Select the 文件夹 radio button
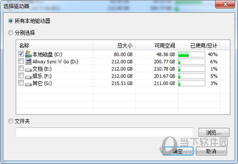The image size is (238, 164). click(x=10, y=121)
